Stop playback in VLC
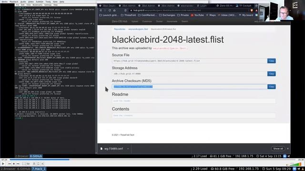This screenshot has width=305, height=171. click(14, 164)
